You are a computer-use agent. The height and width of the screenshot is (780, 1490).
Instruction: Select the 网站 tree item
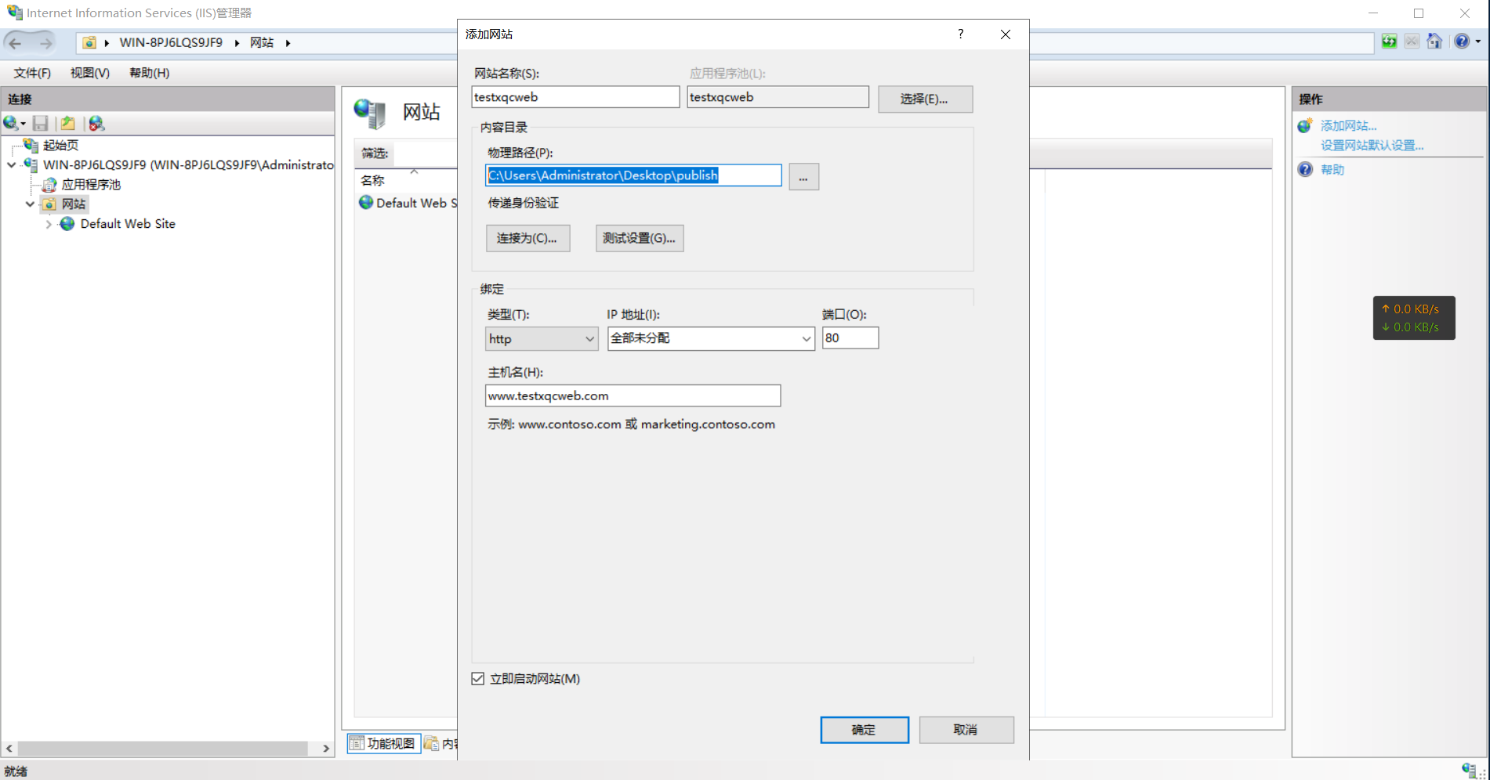point(74,204)
